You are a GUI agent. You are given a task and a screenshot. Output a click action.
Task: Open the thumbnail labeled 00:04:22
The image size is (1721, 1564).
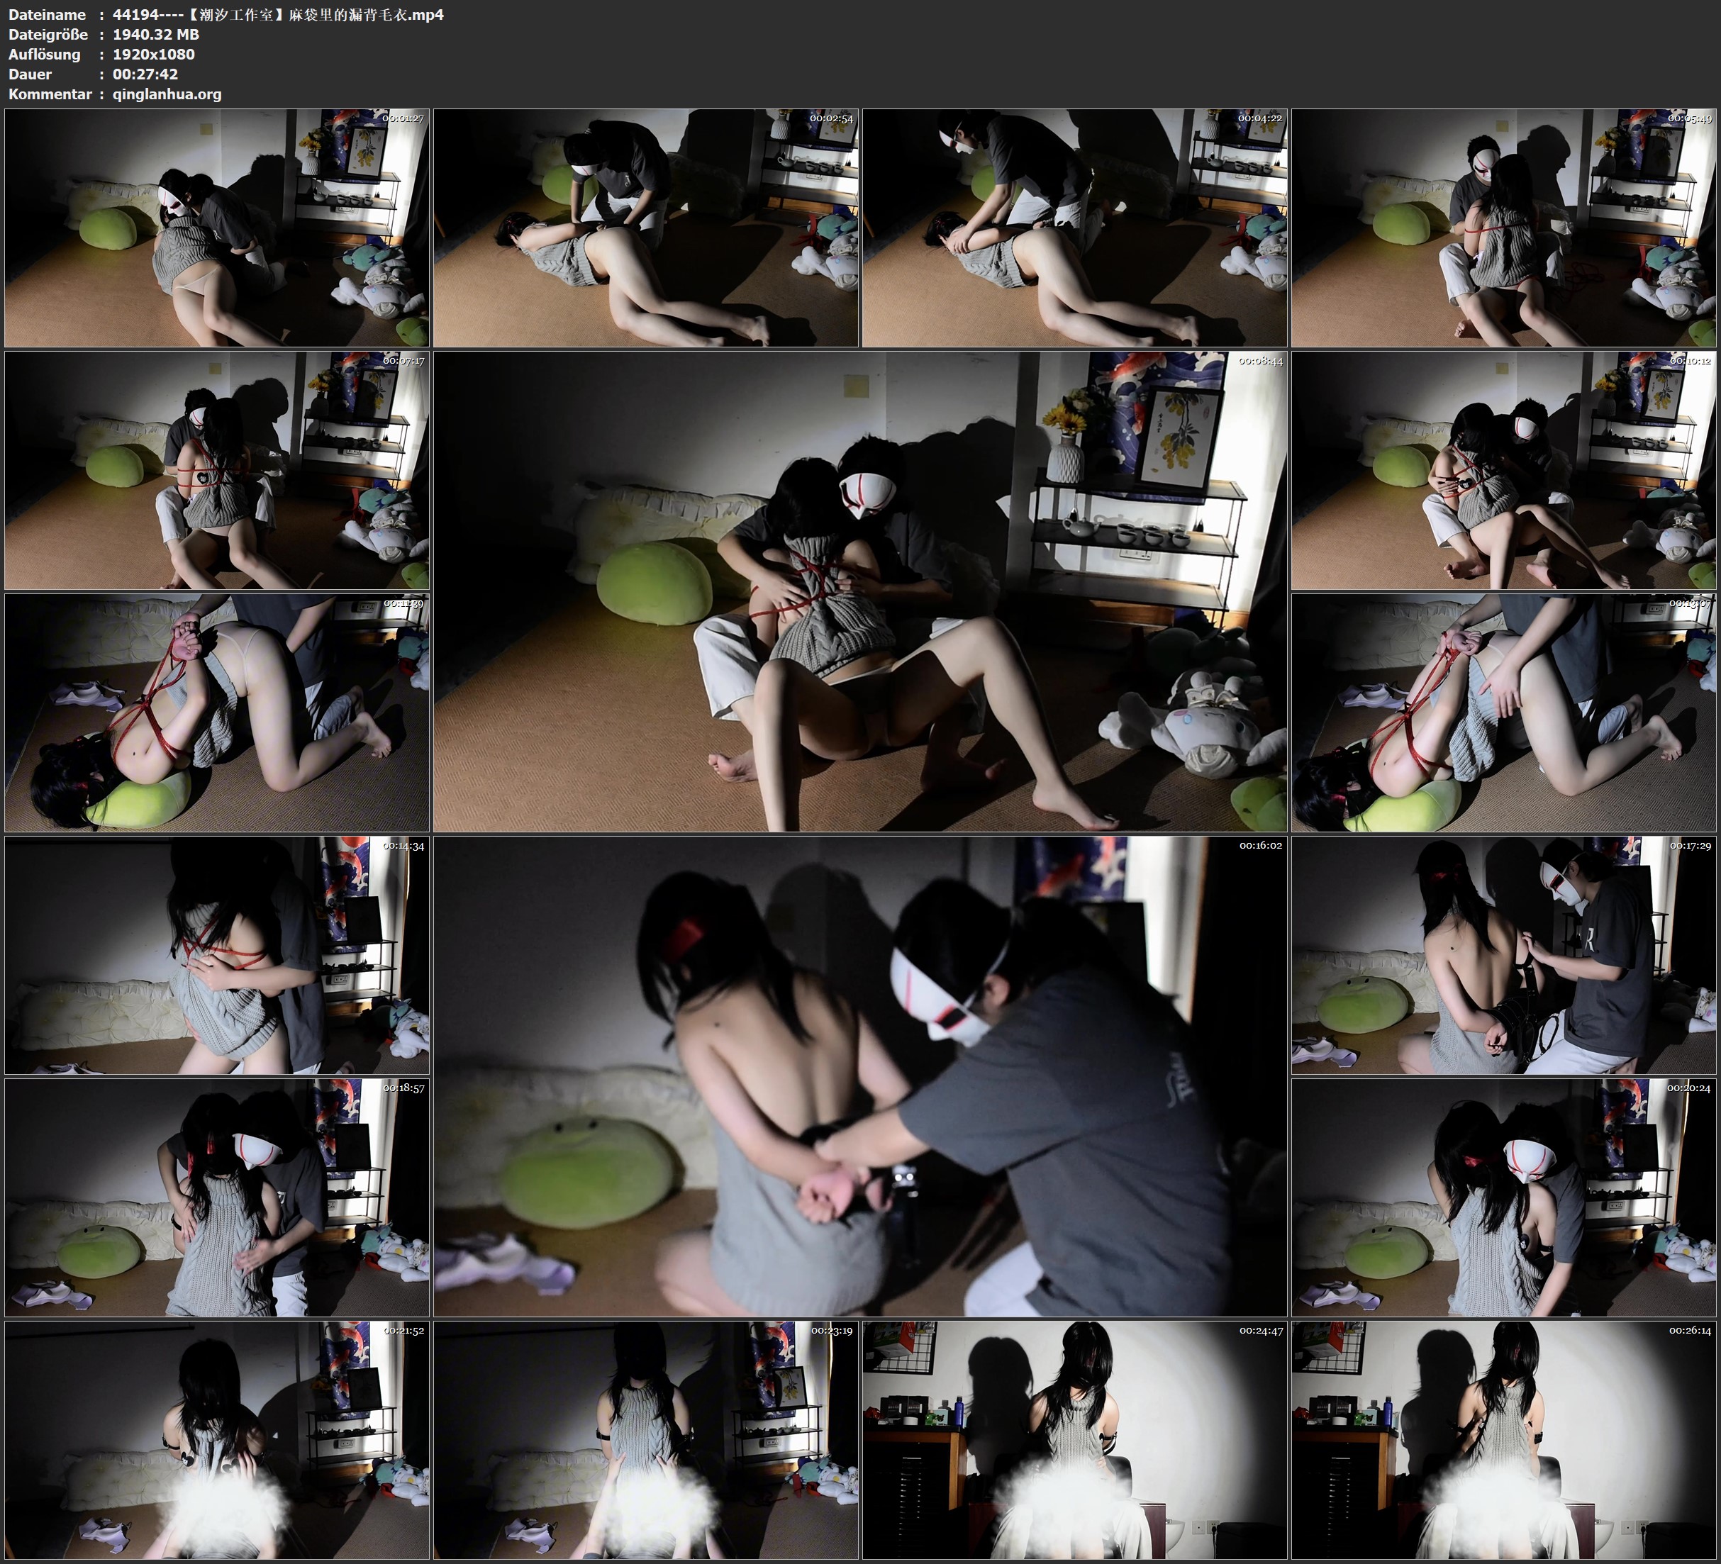[x=1074, y=228]
